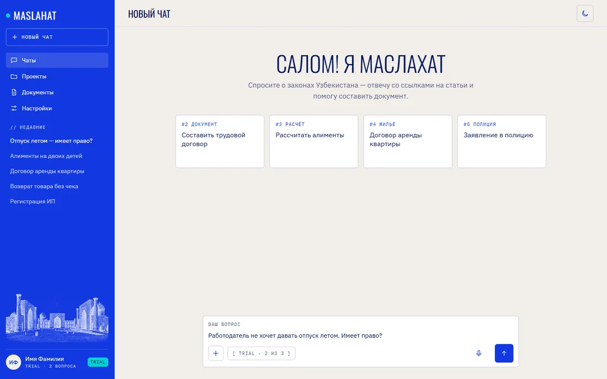607x379 pixels.
Task: Open the Документы section
Action: pyautogui.click(x=57, y=93)
